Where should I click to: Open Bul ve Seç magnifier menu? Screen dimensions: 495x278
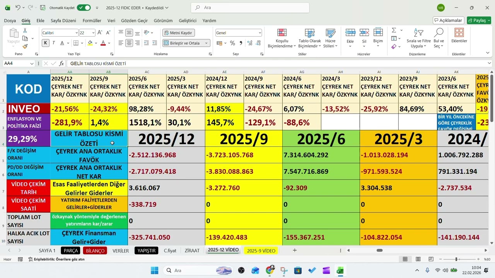coord(439,38)
